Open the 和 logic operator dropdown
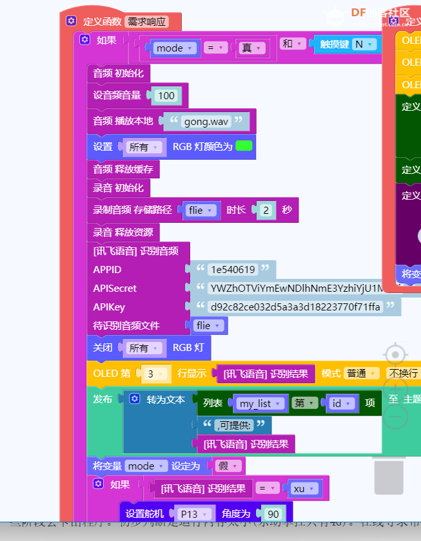Image resolution: width=421 pixels, height=541 pixels. coord(293,44)
